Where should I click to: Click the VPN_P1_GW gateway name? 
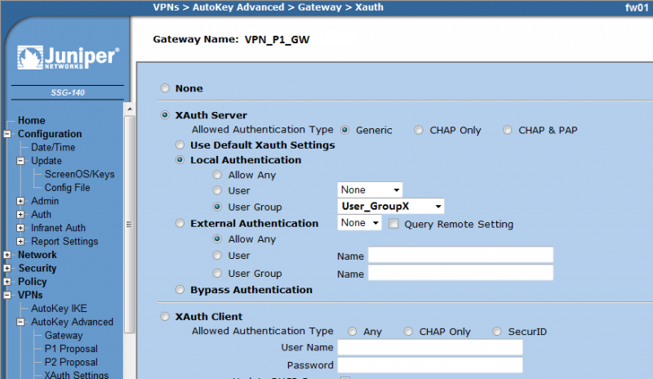pos(277,40)
